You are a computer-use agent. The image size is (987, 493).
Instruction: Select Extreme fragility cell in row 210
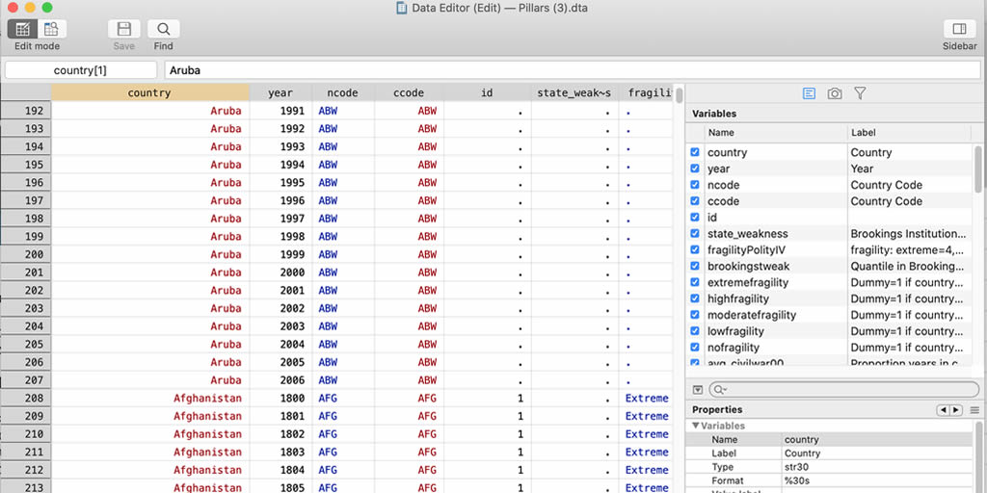click(646, 434)
